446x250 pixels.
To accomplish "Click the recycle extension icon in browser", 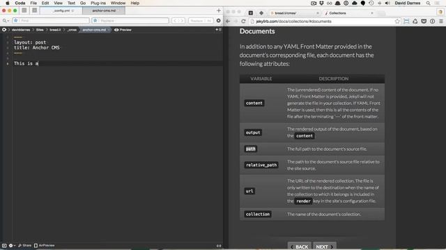I will pyautogui.click(x=415, y=22).
